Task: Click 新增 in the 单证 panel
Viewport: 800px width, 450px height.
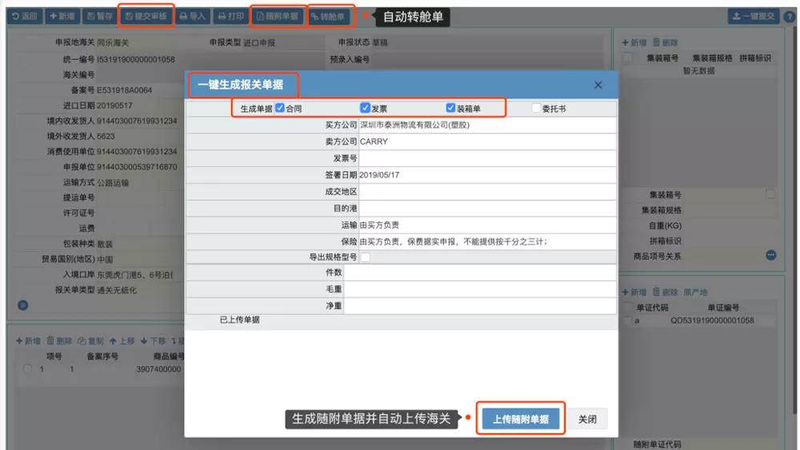Action: [634, 293]
